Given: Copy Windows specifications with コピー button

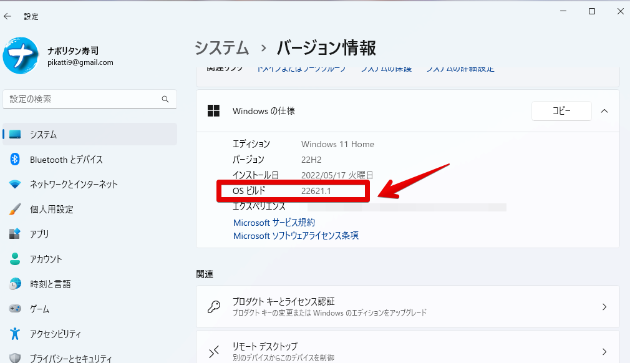Looking at the screenshot, I should pos(561,111).
